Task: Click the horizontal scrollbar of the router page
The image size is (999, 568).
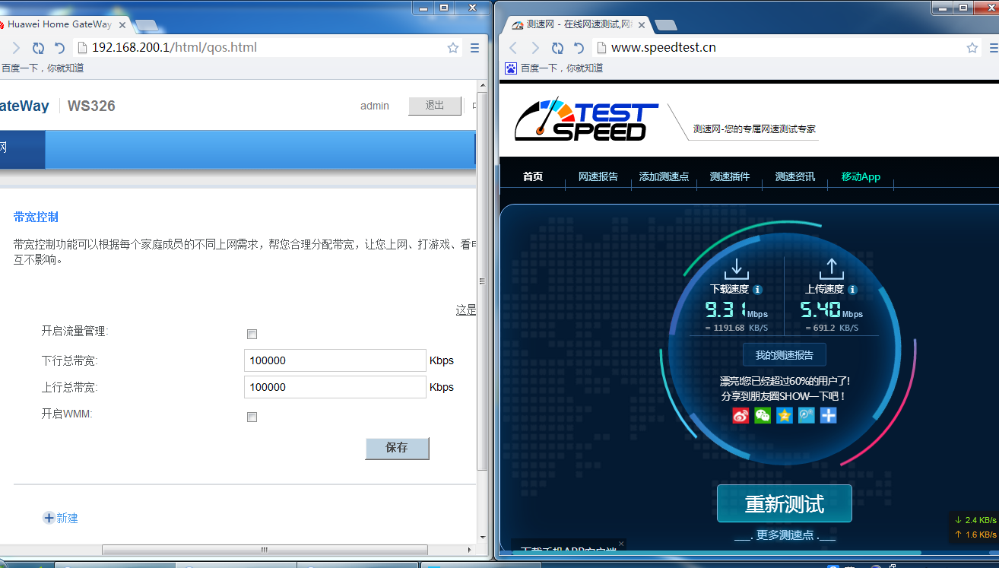Action: click(x=264, y=549)
